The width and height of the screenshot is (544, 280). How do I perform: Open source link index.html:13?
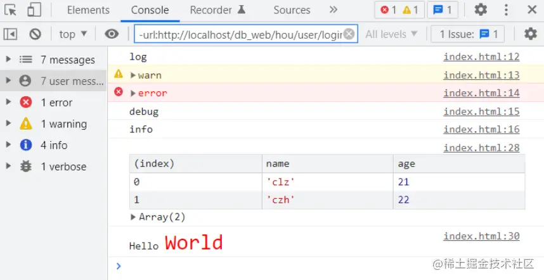(x=482, y=75)
